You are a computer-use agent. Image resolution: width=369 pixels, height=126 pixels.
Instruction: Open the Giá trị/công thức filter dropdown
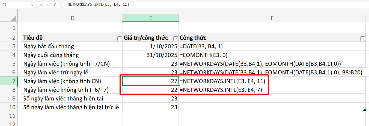pos(176,39)
